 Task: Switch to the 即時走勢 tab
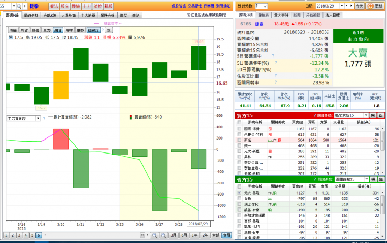pos(31,15)
